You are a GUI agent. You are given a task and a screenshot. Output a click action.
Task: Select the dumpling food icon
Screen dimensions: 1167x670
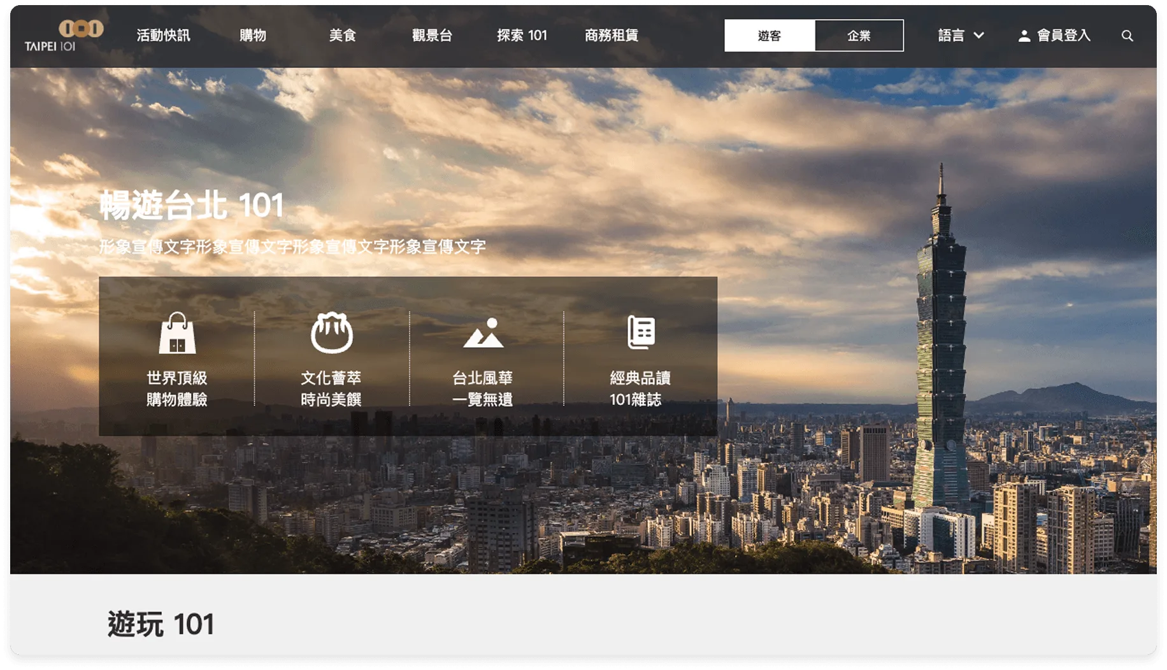331,332
